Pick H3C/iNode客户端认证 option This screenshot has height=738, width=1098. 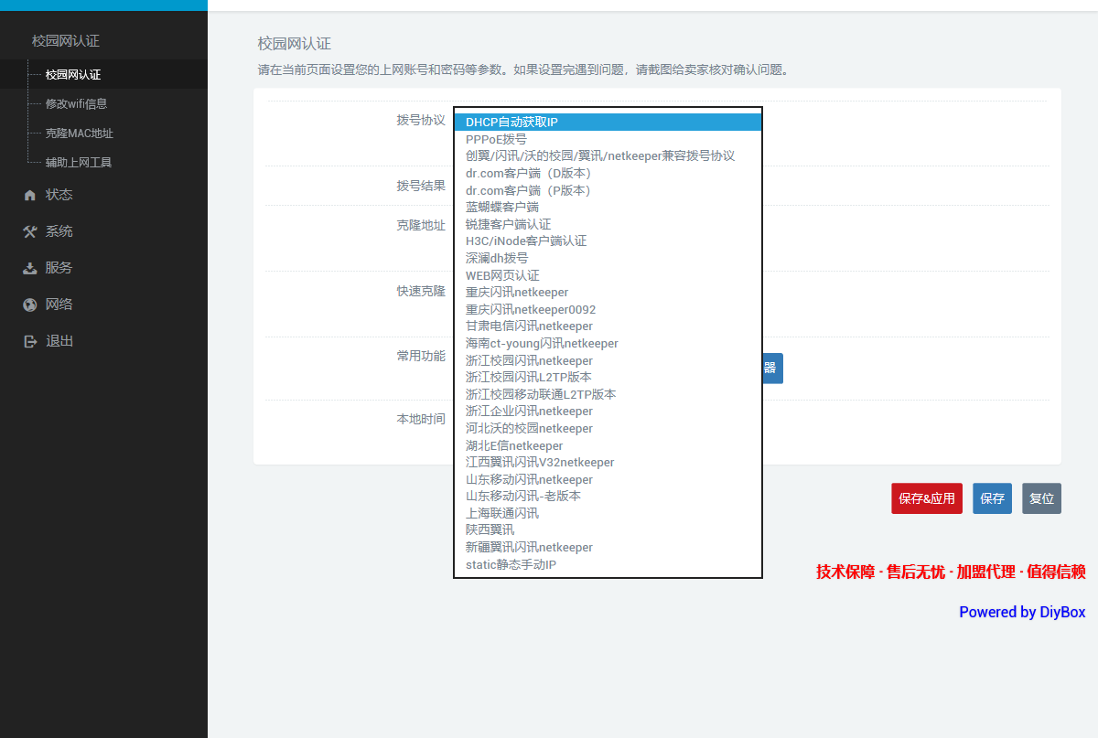click(x=608, y=241)
